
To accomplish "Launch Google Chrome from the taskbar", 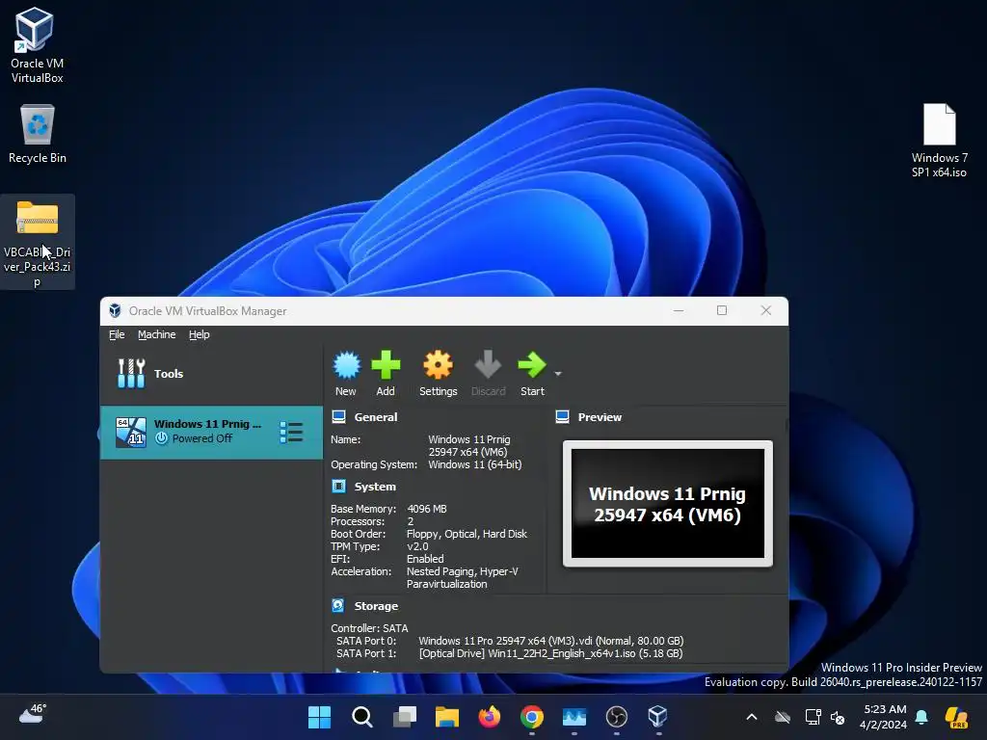I will [532, 717].
